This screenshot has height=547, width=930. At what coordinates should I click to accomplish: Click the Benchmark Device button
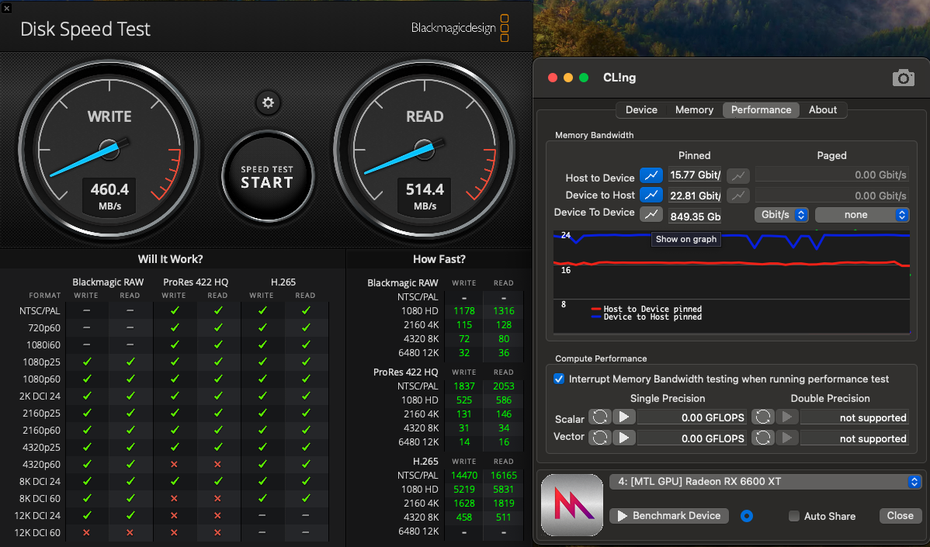(669, 516)
